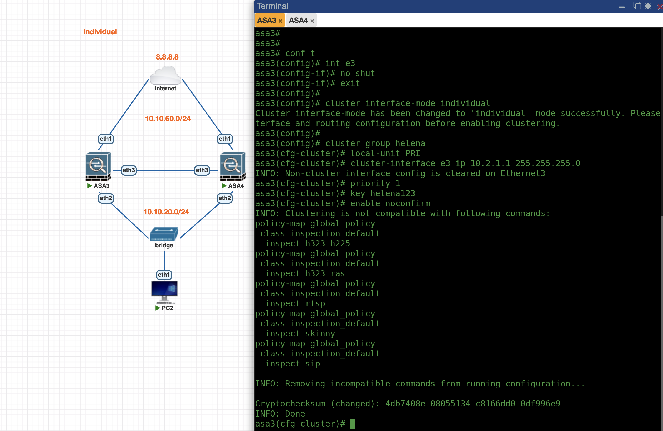Click ASA4's eth2 interface label

(225, 198)
